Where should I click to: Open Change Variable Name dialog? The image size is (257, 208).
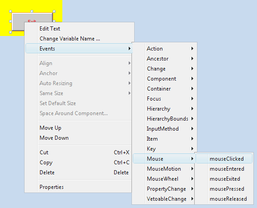pos(79,39)
